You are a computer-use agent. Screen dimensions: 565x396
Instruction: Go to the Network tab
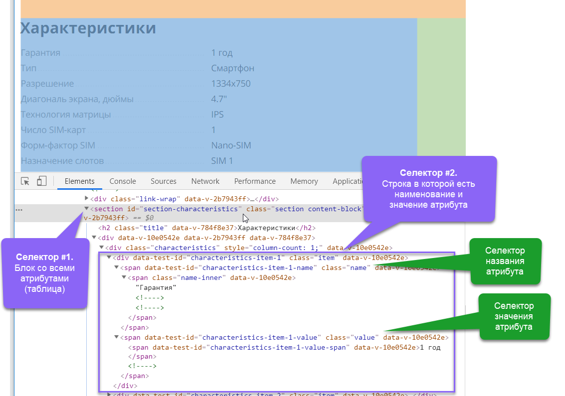pyautogui.click(x=205, y=181)
